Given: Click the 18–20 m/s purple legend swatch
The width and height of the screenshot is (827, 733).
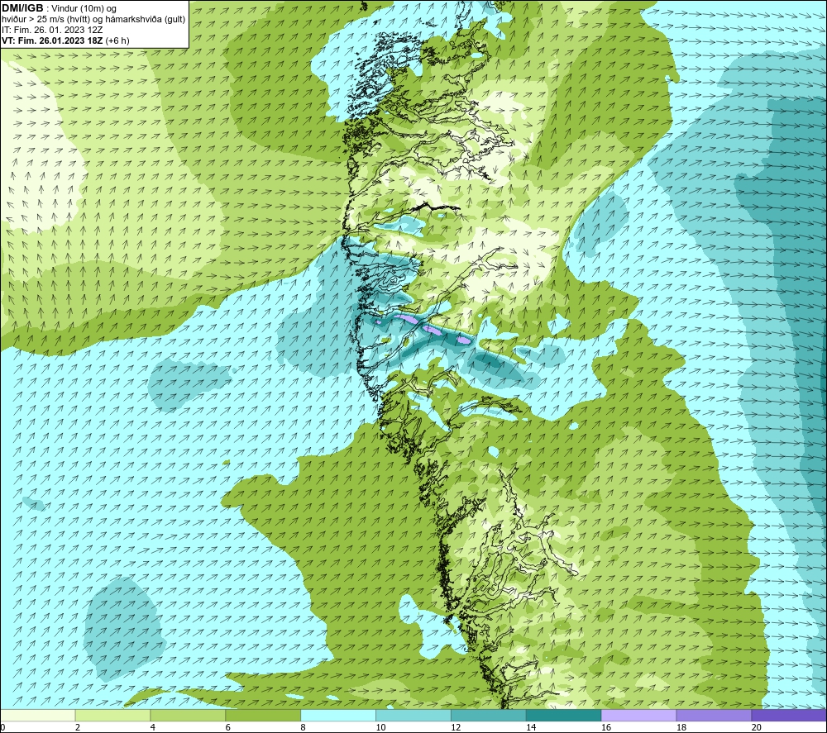Looking at the screenshot, I should click(715, 715).
